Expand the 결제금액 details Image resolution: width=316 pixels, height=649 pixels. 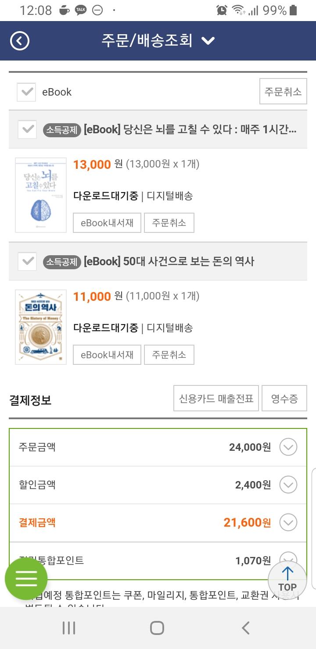288,523
